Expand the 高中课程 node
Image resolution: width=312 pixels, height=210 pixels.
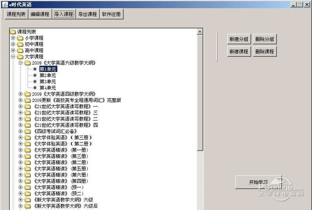click(13, 50)
